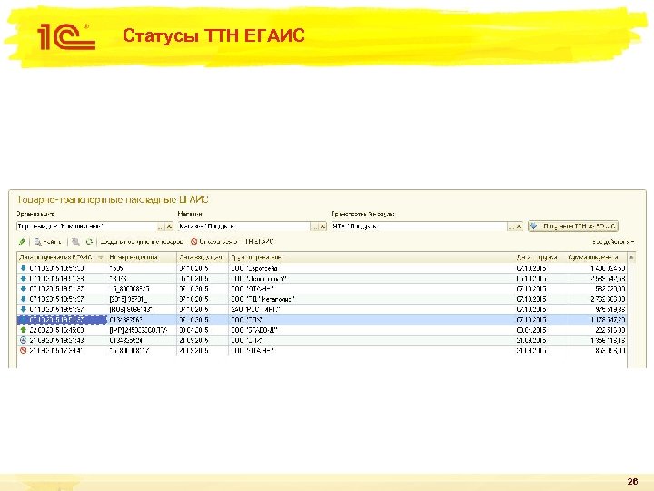
Task: Click Создать поступление товаров in toolbar
Action: coord(142,242)
